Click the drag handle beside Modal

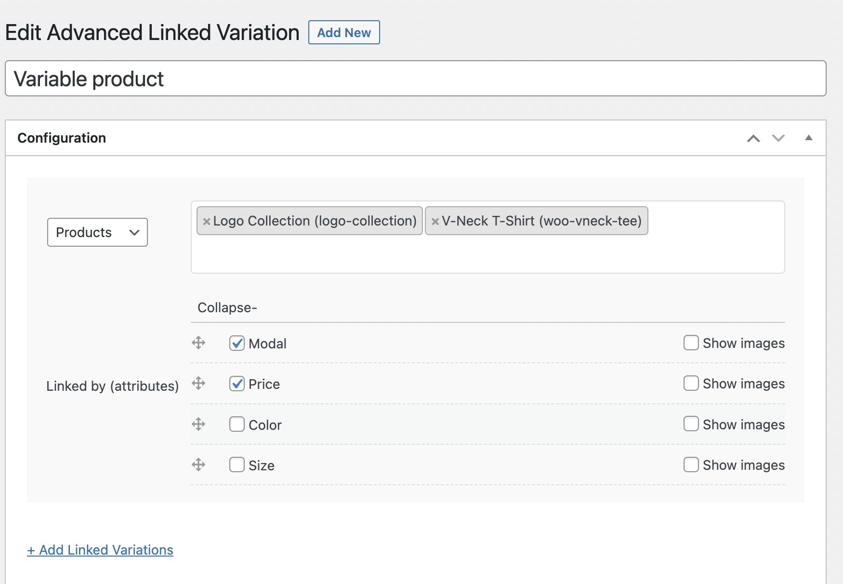click(x=198, y=343)
